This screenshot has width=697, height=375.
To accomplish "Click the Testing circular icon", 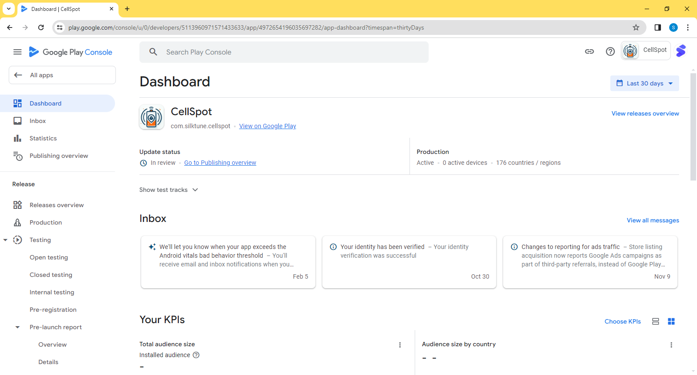I will [17, 240].
